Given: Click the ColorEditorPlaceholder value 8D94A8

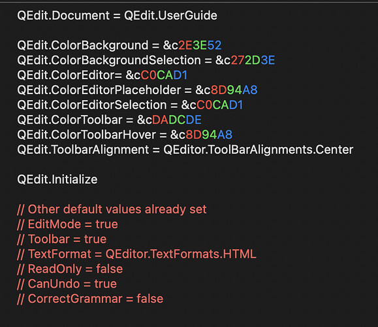Looking at the screenshot, I should coord(234,90).
